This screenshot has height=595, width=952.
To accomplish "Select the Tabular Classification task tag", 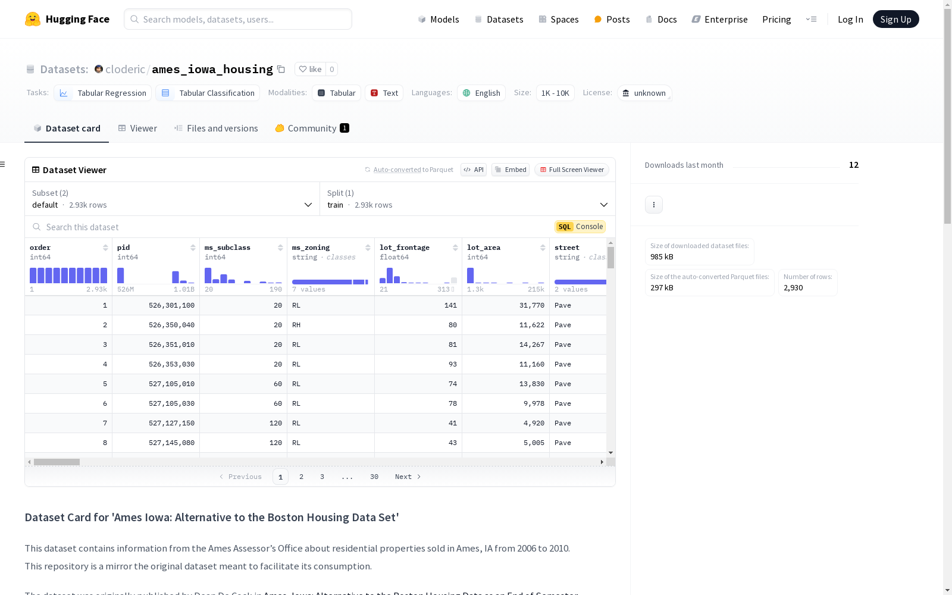I will pos(208,93).
